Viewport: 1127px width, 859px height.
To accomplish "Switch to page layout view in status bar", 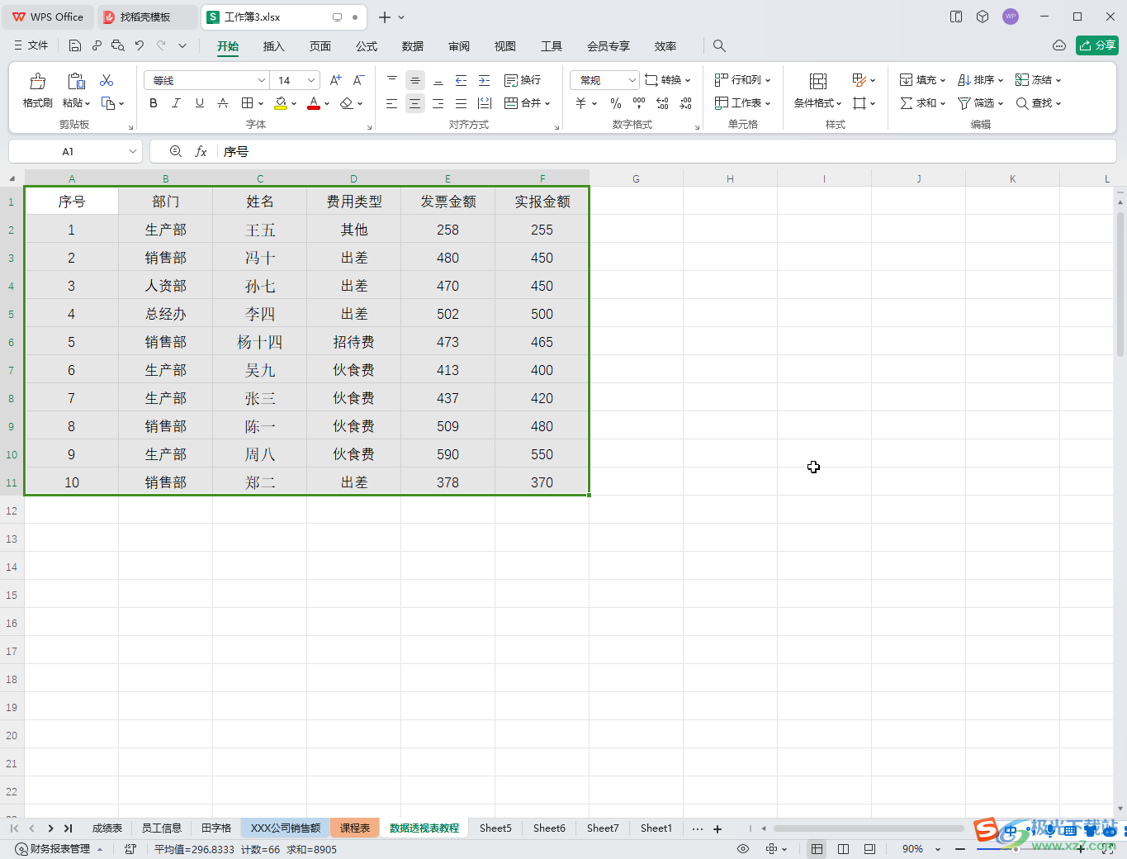I will coord(843,849).
